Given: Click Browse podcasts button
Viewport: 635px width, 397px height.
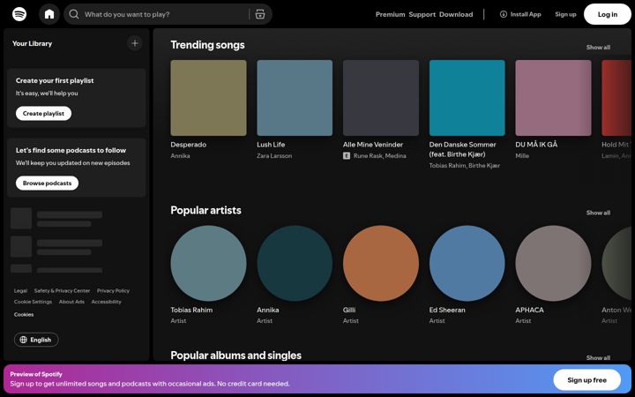Looking at the screenshot, I should tap(47, 184).
